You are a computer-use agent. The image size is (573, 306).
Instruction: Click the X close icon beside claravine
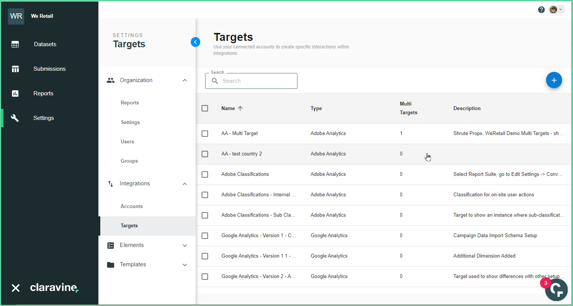click(x=16, y=288)
